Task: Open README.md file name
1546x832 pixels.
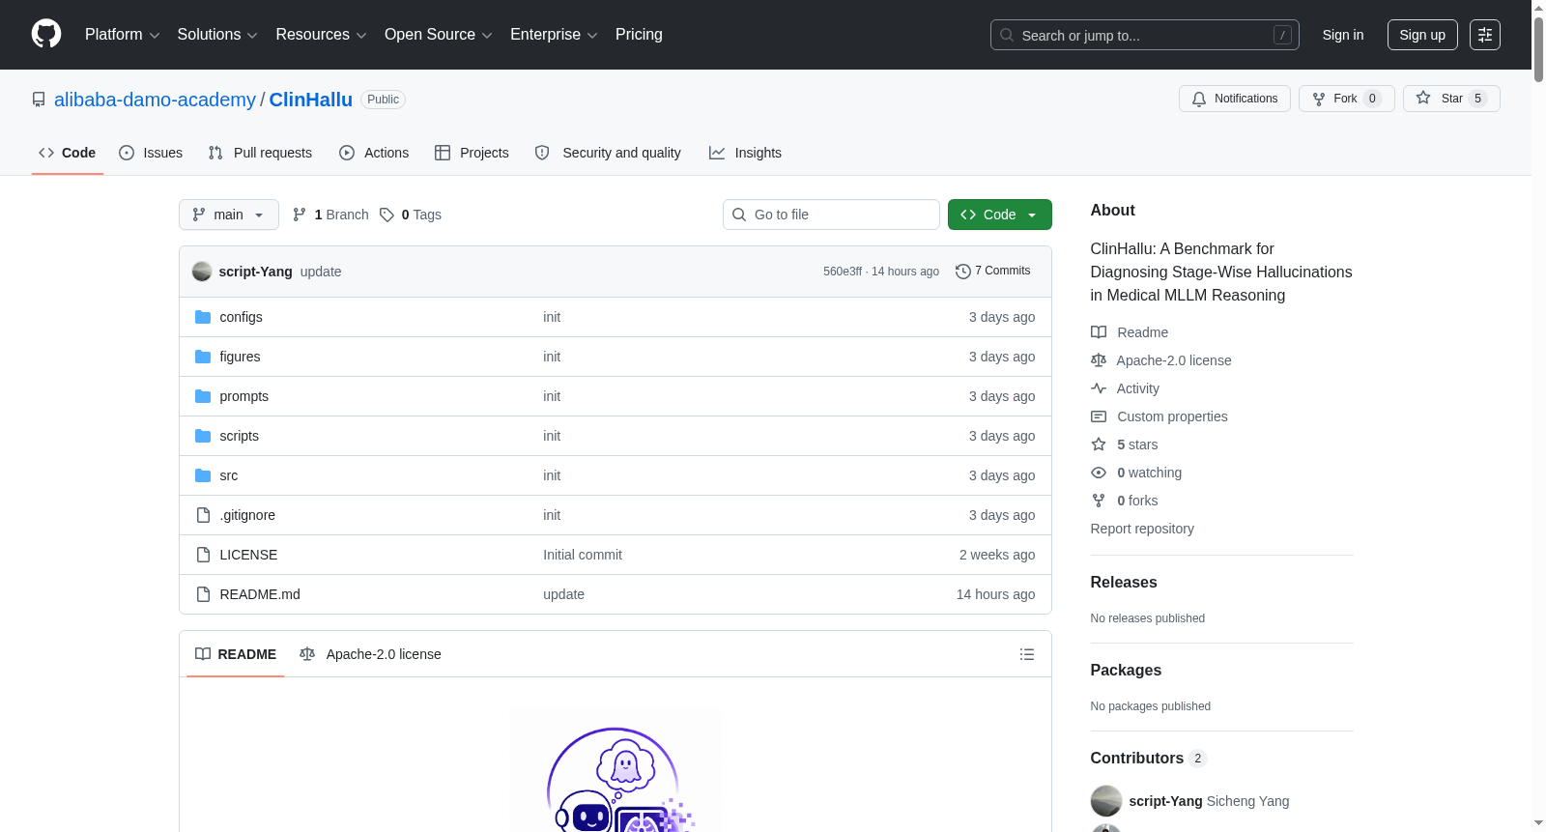Action: click(260, 594)
